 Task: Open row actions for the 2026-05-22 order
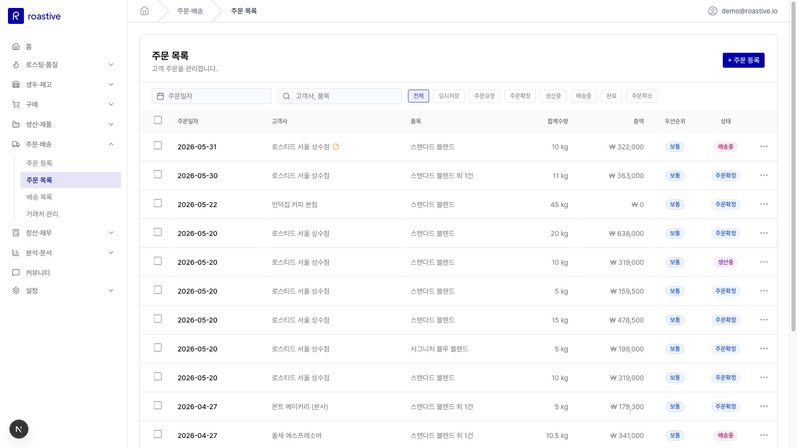(x=764, y=204)
